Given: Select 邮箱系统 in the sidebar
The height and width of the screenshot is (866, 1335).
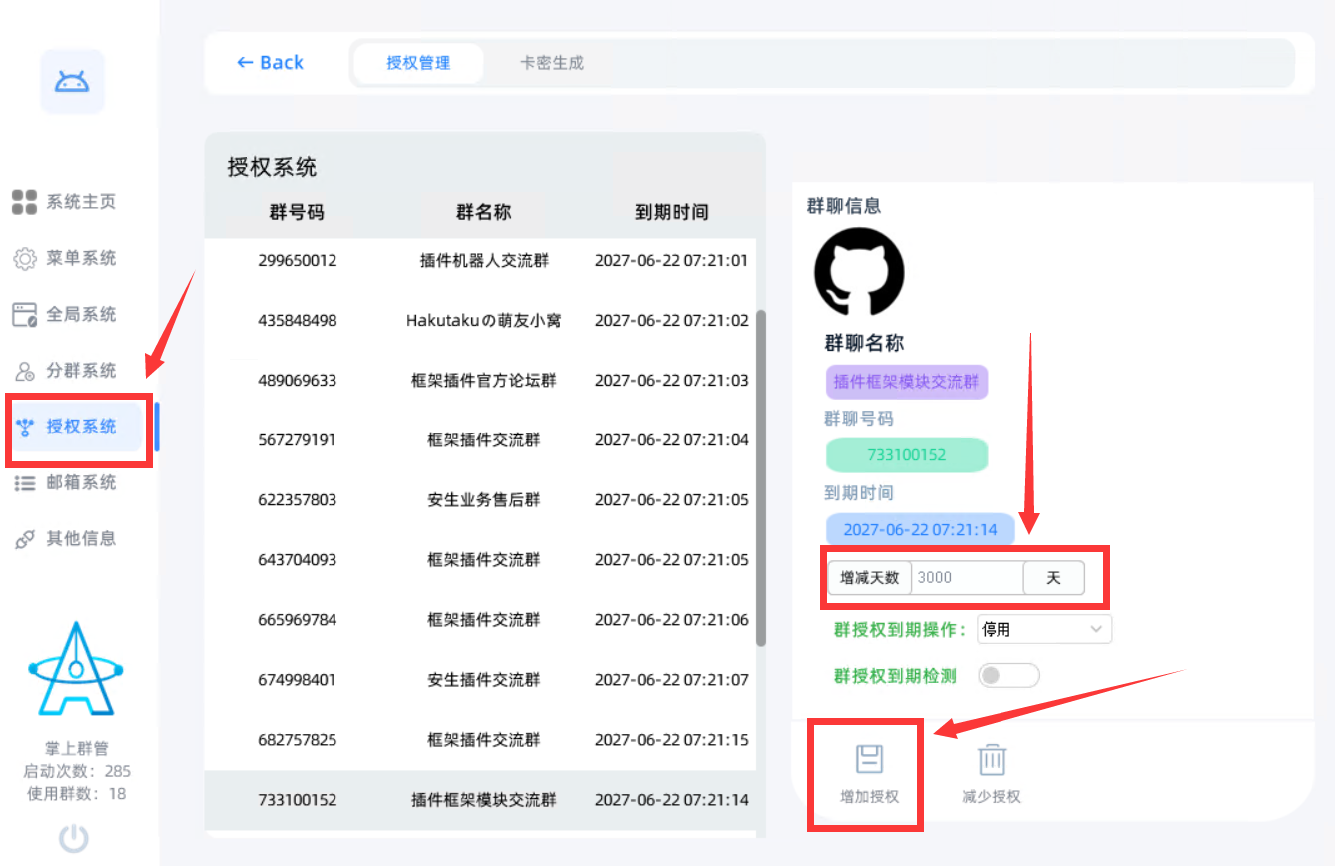Looking at the screenshot, I should [x=66, y=483].
